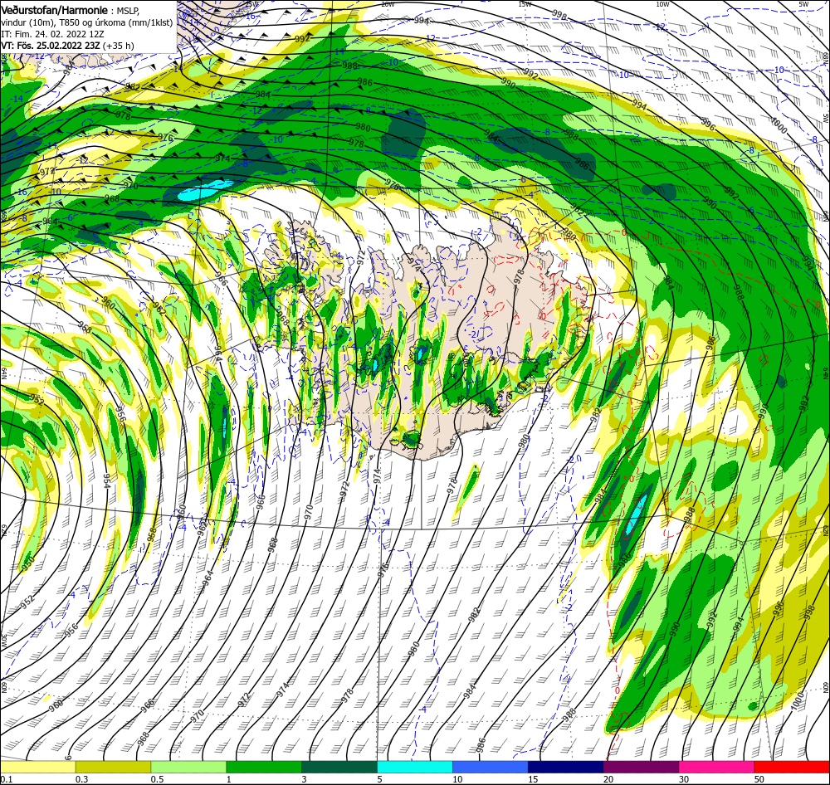Click the '10W' longitude label at top

click(662, 4)
